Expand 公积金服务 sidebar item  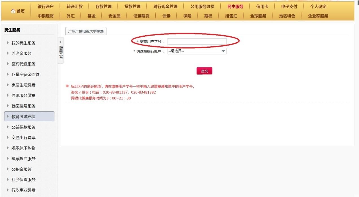click(x=29, y=169)
